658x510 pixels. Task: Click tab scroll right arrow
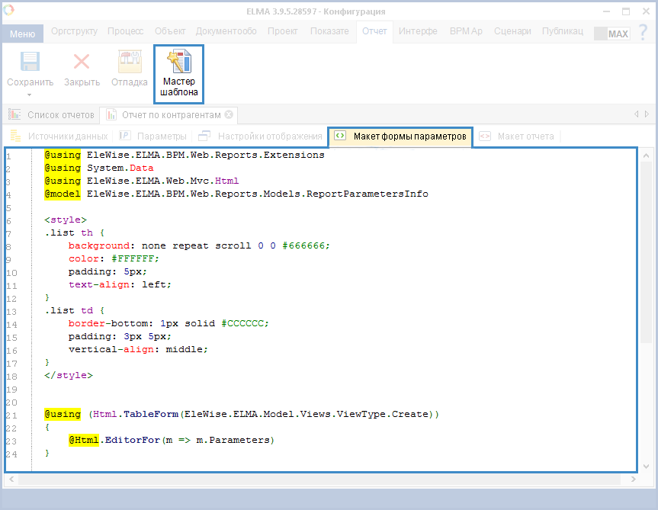click(x=647, y=114)
